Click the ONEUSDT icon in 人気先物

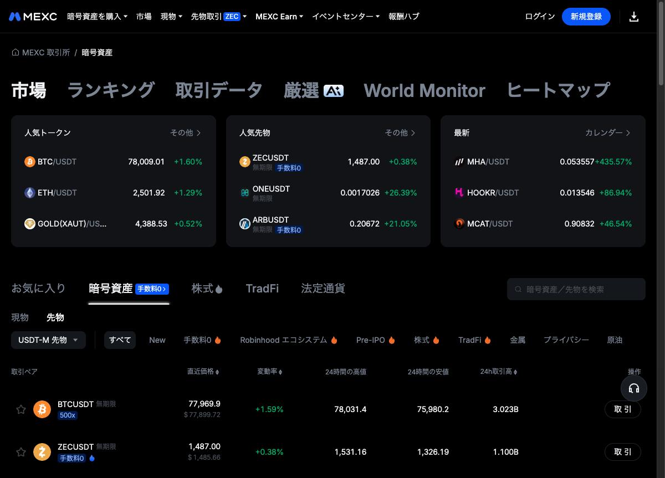[x=244, y=193]
